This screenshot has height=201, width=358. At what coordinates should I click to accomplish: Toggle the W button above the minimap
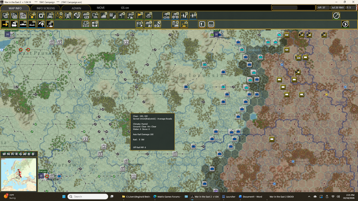(x=4, y=154)
